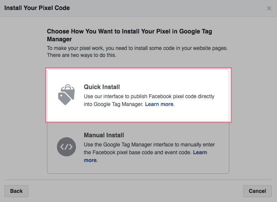Click the code brackets circle icon

point(66,147)
